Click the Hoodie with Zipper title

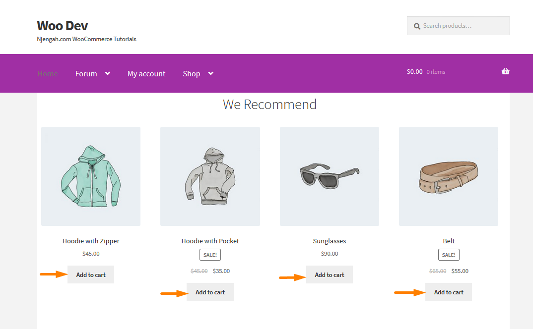click(91, 241)
